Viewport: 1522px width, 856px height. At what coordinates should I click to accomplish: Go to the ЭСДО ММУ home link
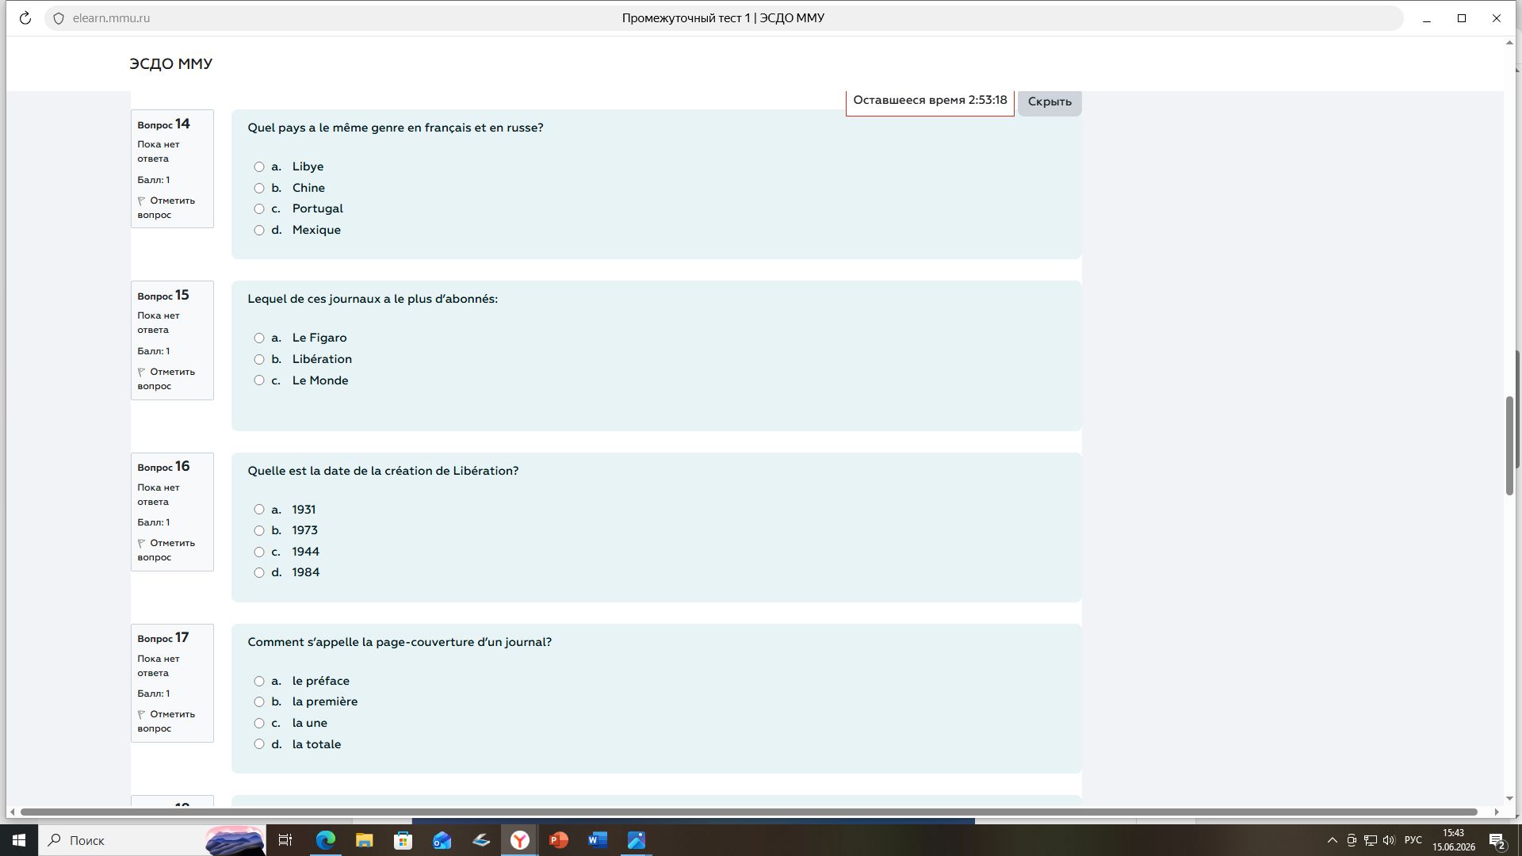pyautogui.click(x=171, y=64)
